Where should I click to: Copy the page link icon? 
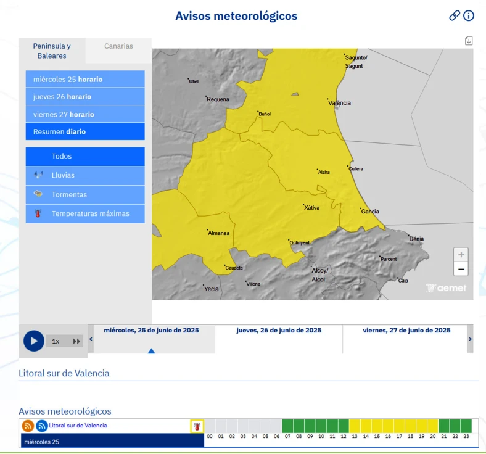(x=455, y=15)
